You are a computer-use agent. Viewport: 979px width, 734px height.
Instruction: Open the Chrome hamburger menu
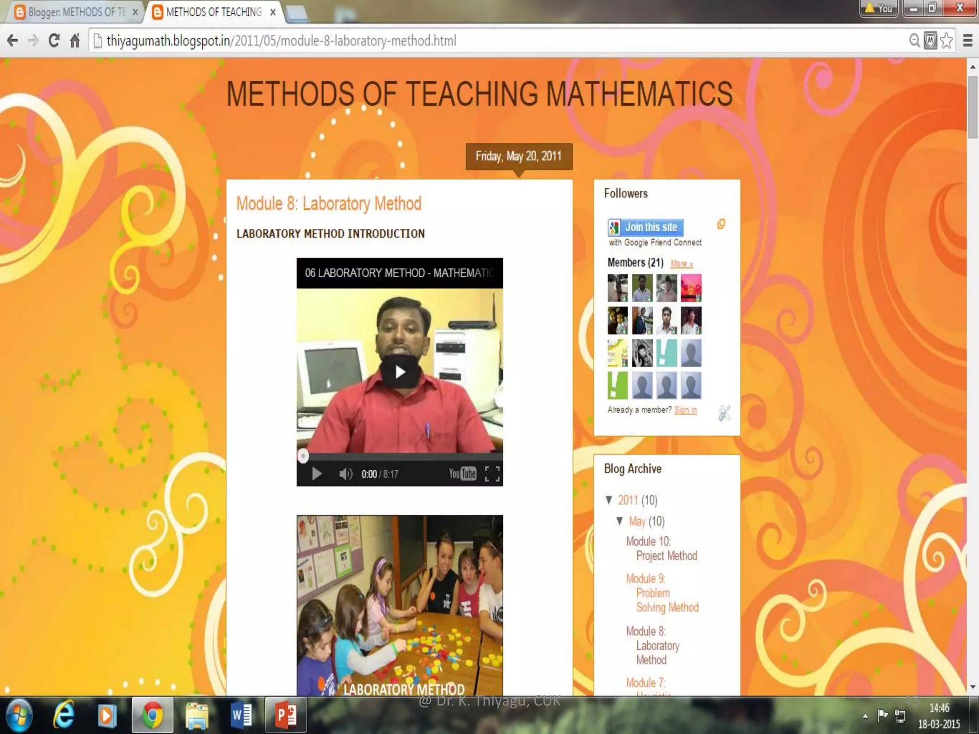[x=968, y=41]
